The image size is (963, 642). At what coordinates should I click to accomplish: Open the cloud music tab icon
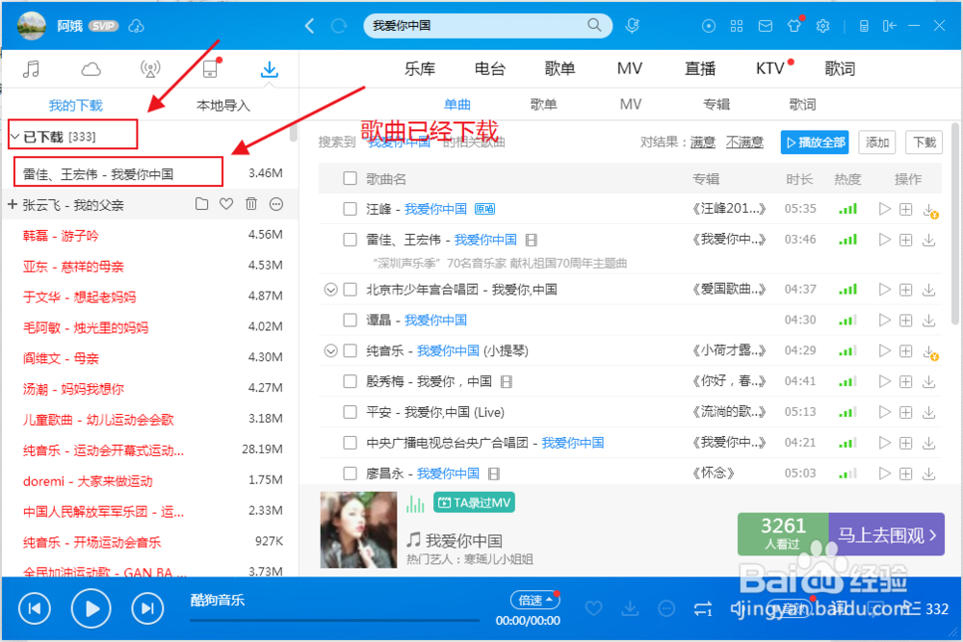coord(91,68)
